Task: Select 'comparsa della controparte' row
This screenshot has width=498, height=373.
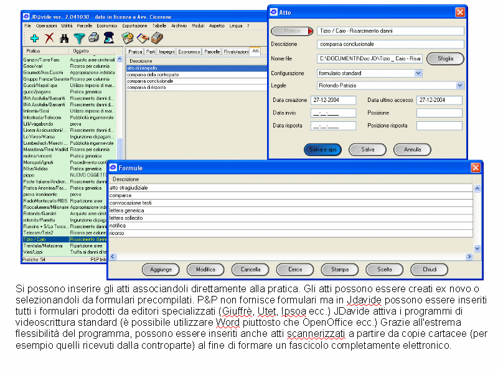Action: [x=197, y=75]
